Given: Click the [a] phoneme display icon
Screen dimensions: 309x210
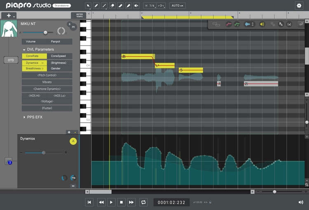Looking at the screenshot, I should [x=289, y=24].
